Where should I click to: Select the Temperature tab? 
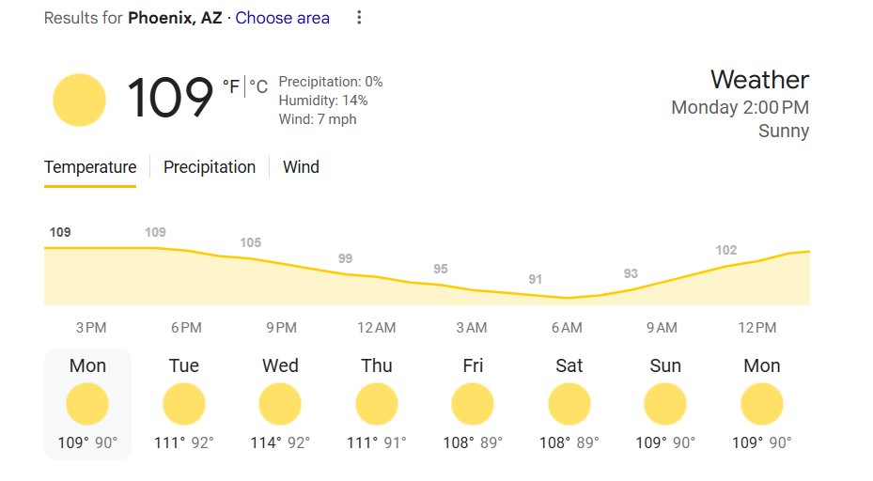[x=90, y=167]
